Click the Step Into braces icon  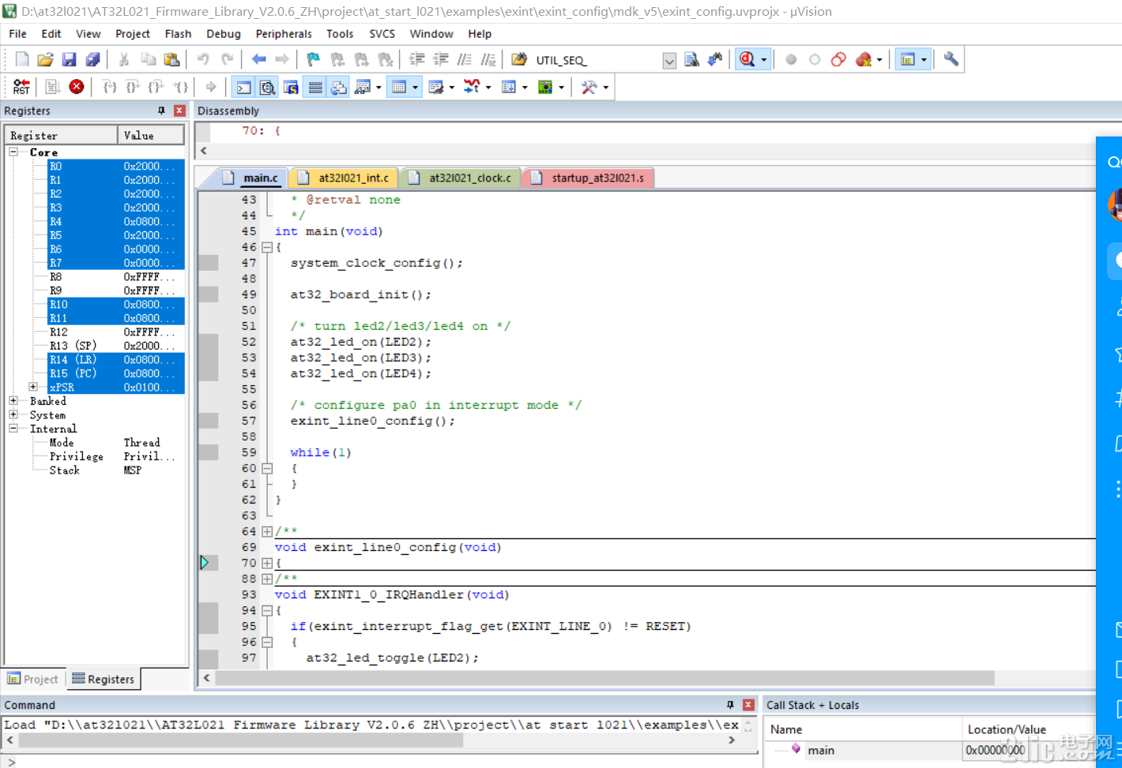pos(110,87)
